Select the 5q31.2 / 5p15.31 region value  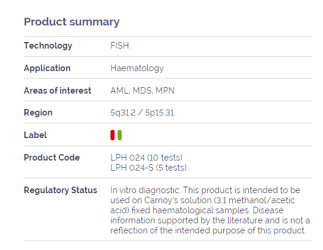click(x=142, y=113)
